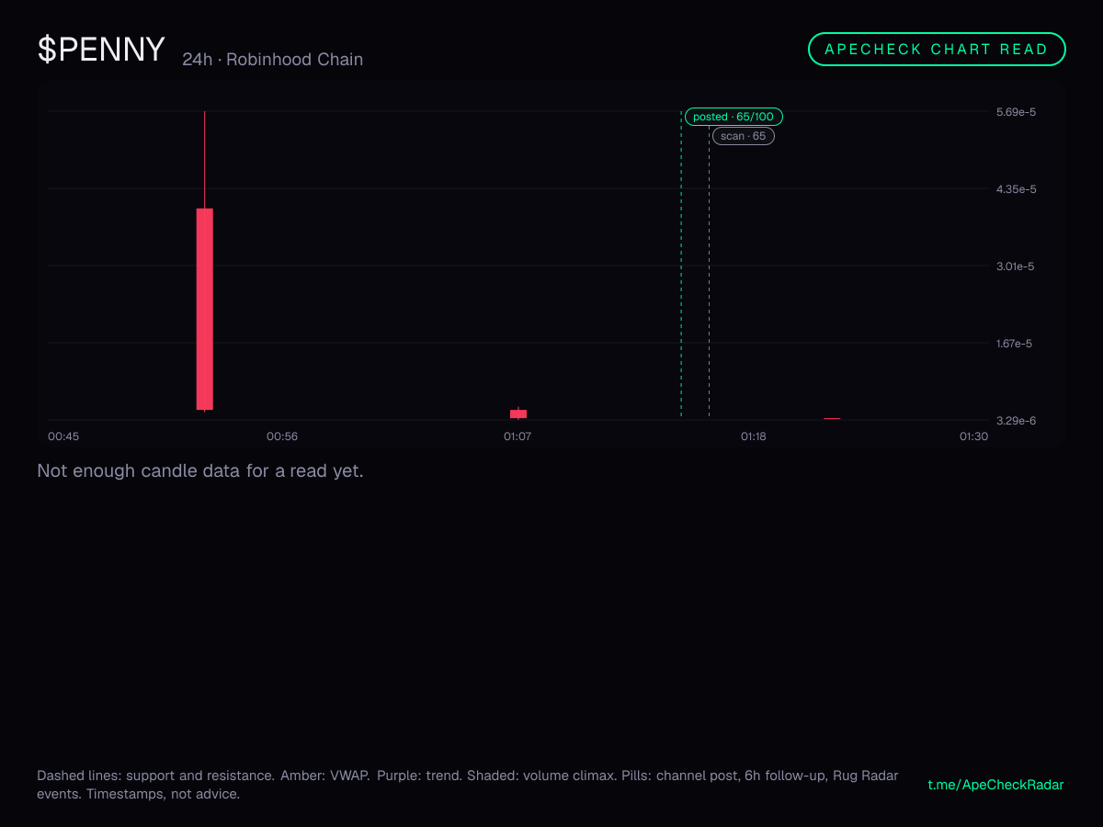Click the 5.69e-5 price axis label

click(x=1016, y=112)
